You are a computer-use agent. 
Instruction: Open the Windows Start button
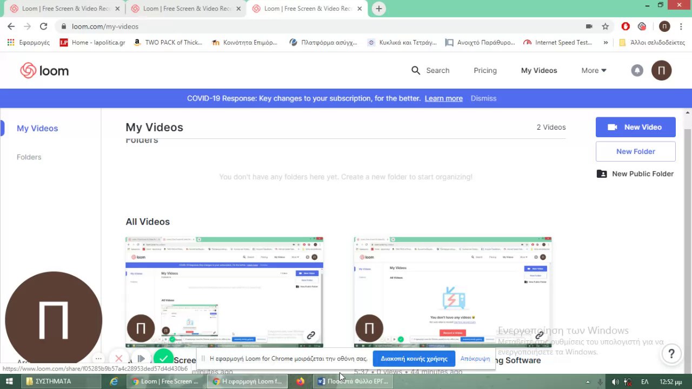click(x=9, y=381)
